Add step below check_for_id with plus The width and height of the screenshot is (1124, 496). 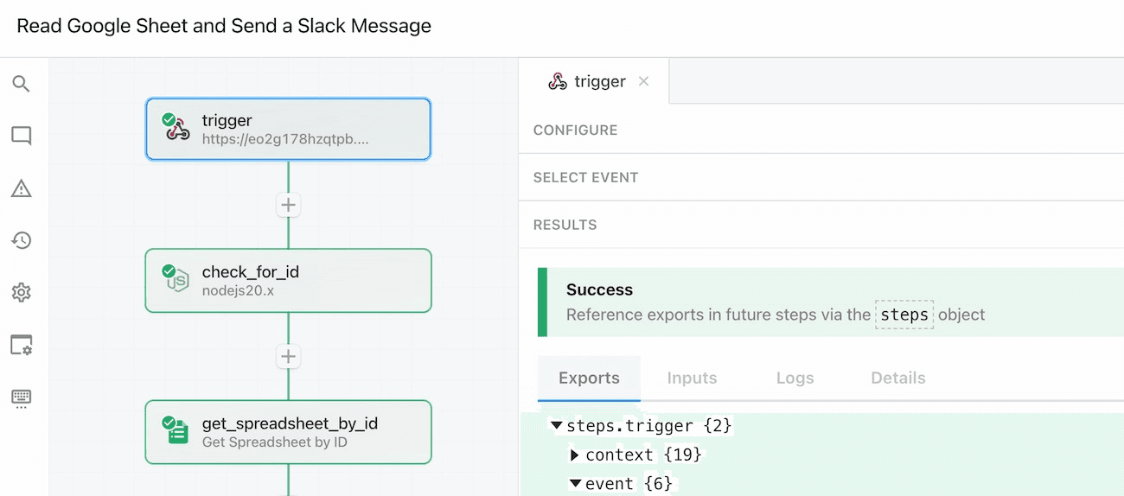pyautogui.click(x=288, y=356)
